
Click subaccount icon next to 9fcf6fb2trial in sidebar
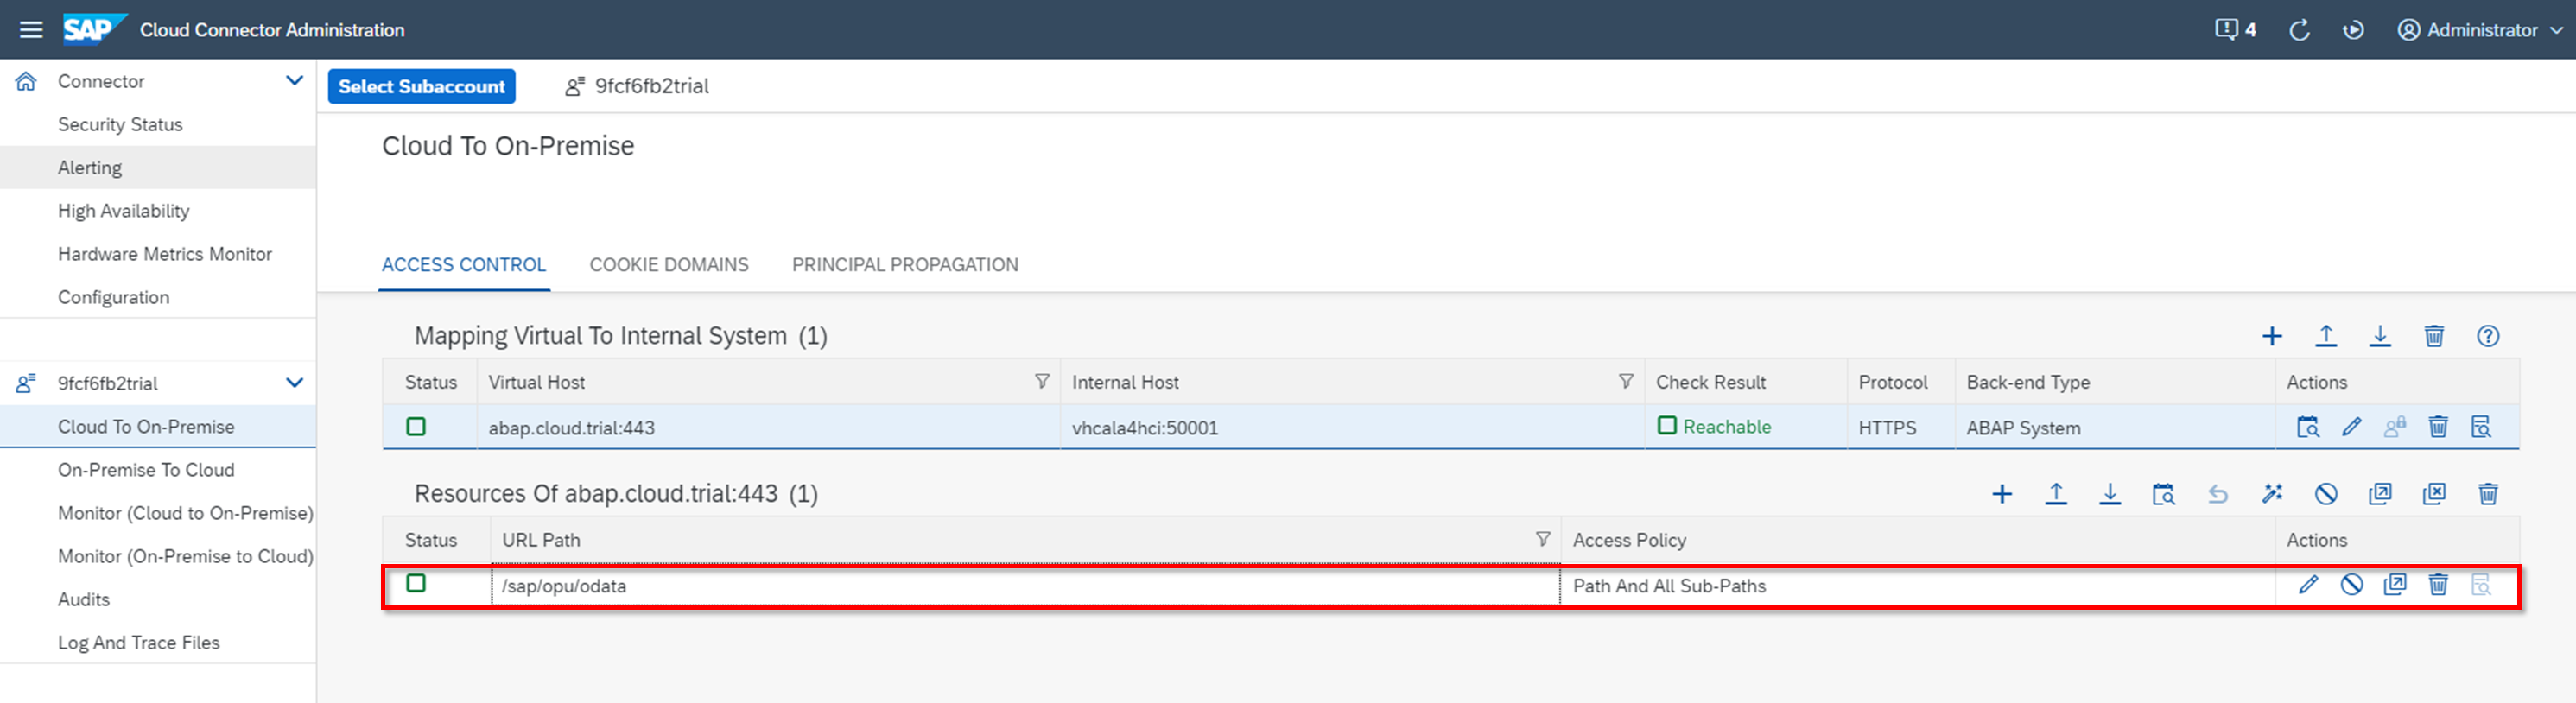coord(26,383)
